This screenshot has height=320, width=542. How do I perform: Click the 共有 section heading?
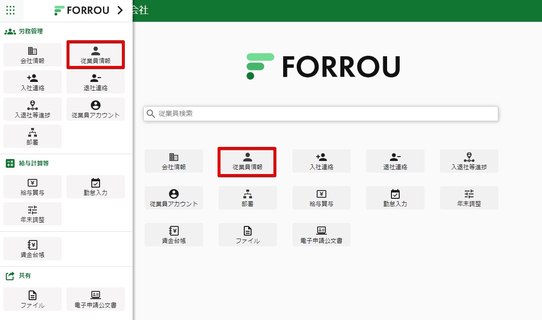pyautogui.click(x=25, y=276)
